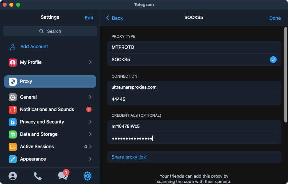
Task: Click the server field ultra.marsproxies.com
Action: pyautogui.click(x=194, y=87)
